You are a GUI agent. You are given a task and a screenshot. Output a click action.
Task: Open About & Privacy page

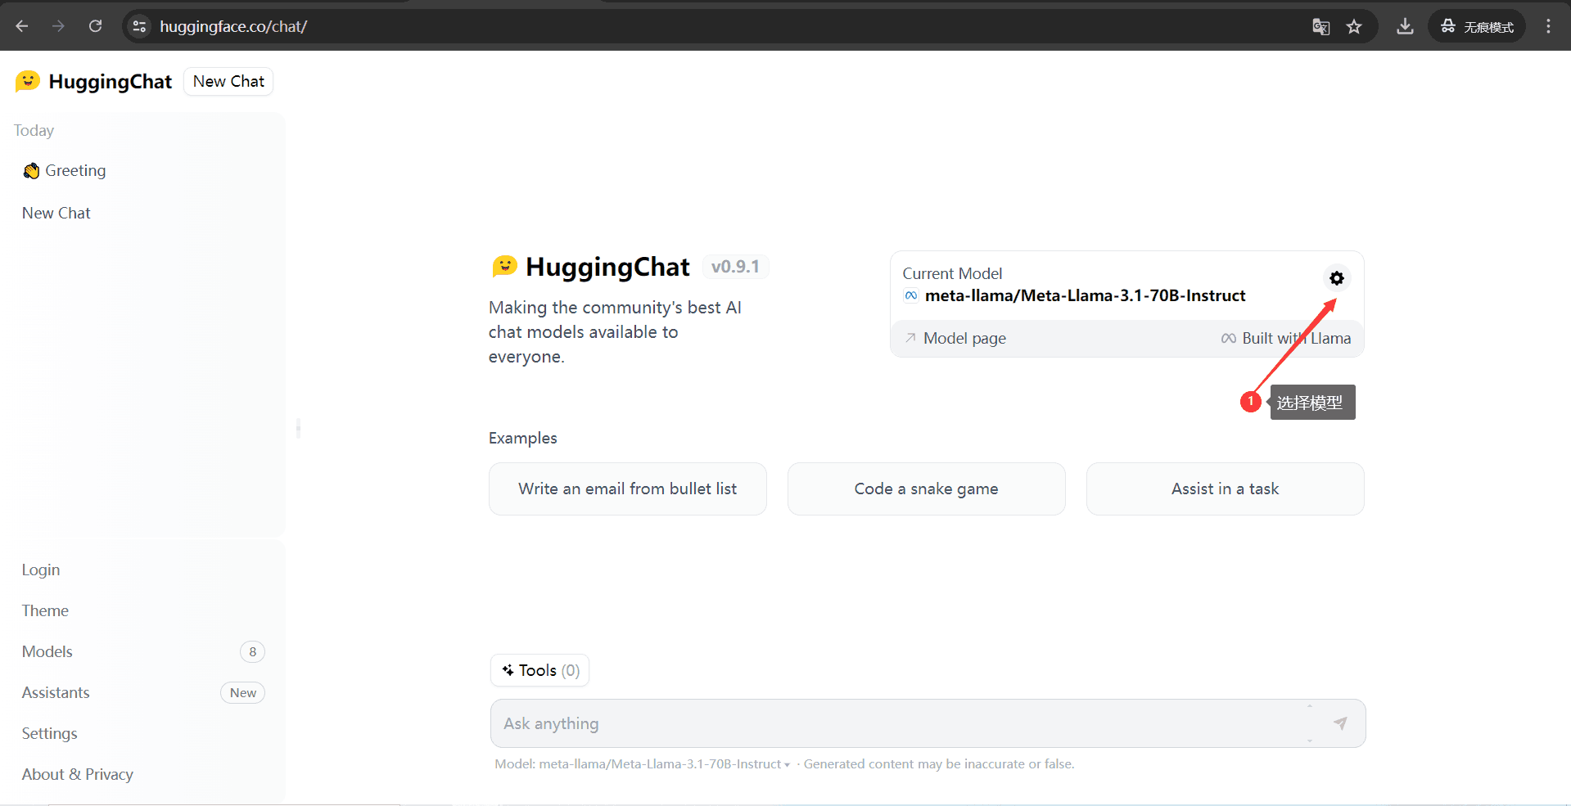pos(78,774)
